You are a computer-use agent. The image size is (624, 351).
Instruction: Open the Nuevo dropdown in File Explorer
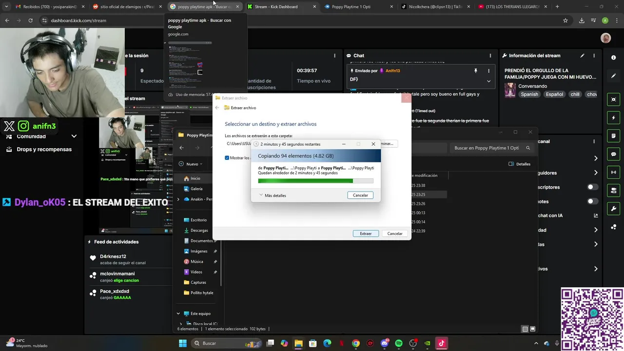191,164
